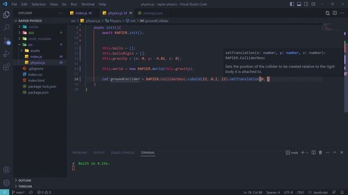Open the terminal launch profile dropdown arrow
This screenshot has height=195, width=348.
(307, 153)
